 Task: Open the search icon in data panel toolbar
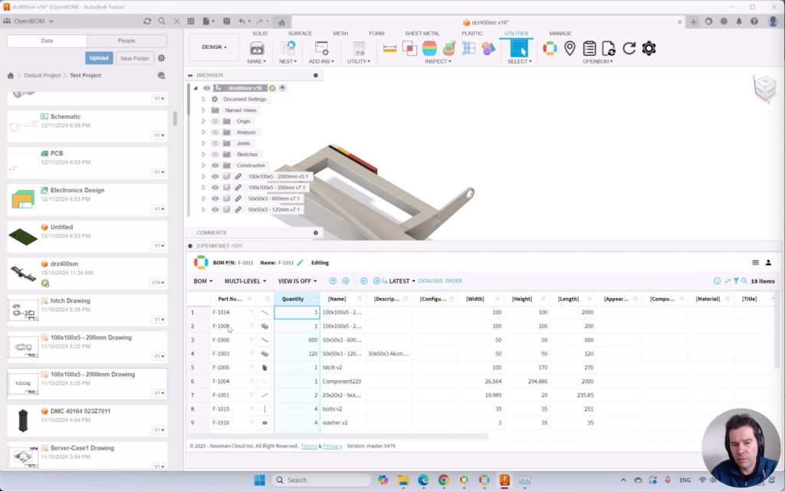pyautogui.click(x=162, y=21)
